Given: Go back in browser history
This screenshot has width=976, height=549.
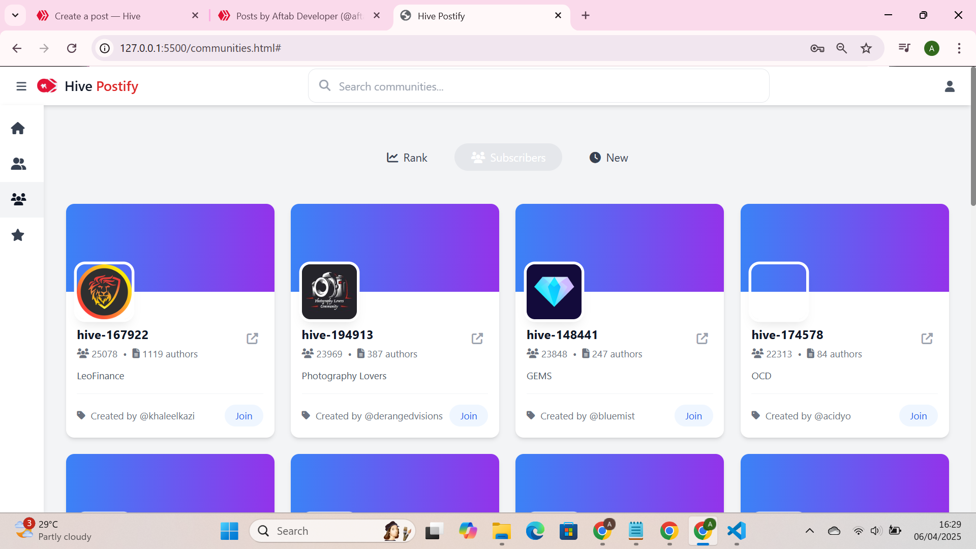Looking at the screenshot, I should 17,48.
